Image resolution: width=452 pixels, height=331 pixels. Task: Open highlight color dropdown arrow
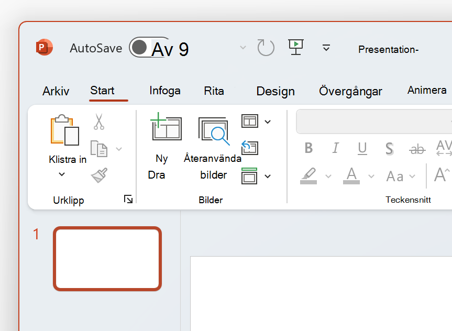(x=328, y=176)
